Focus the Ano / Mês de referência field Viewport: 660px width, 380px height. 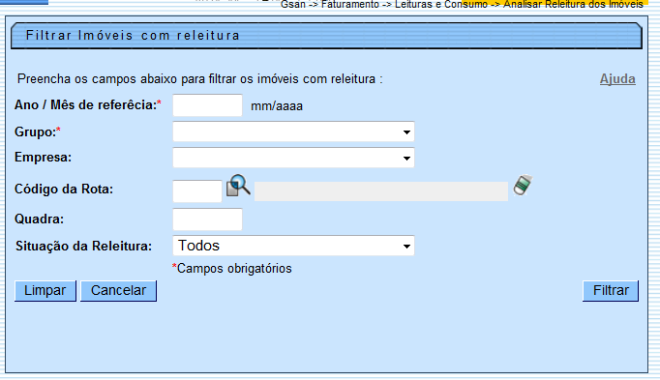coord(207,105)
